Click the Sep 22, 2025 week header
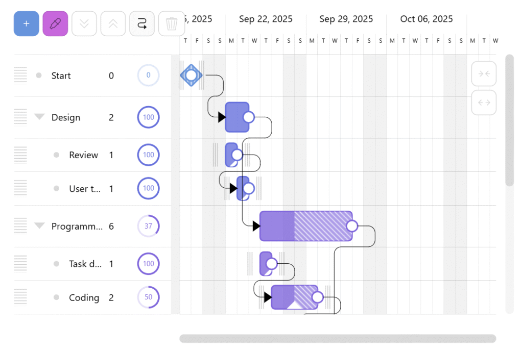Screen dimensions: 523x352 pos(266,19)
